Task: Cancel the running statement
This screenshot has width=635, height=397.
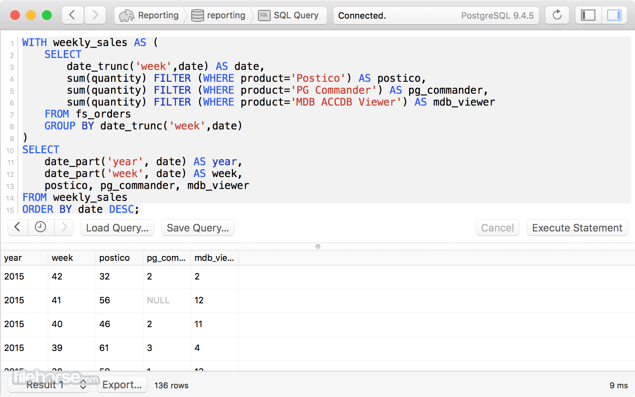Action: tap(498, 228)
